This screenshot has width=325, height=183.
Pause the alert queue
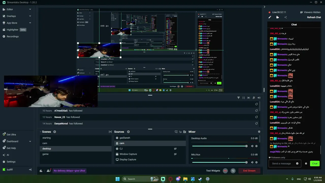click(243, 98)
